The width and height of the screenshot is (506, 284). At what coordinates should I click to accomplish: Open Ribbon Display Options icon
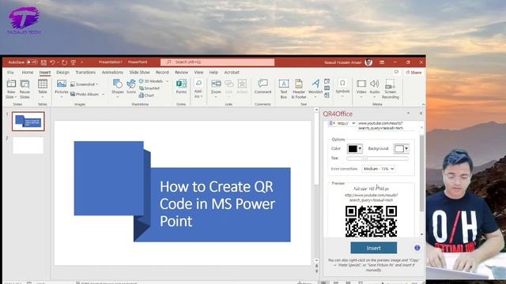click(x=382, y=62)
